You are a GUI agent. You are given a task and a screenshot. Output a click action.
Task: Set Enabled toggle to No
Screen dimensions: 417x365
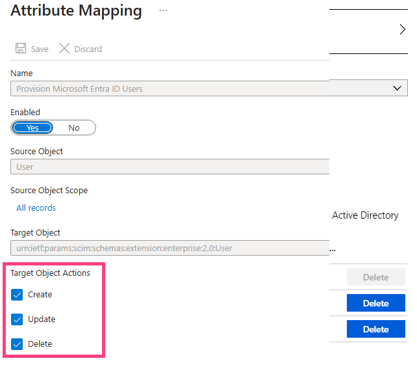(74, 128)
